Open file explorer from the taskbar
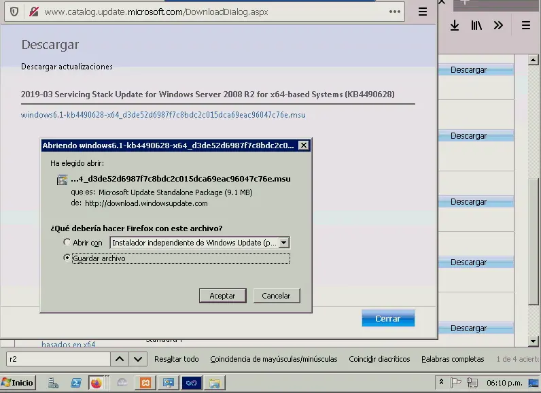 click(215, 383)
